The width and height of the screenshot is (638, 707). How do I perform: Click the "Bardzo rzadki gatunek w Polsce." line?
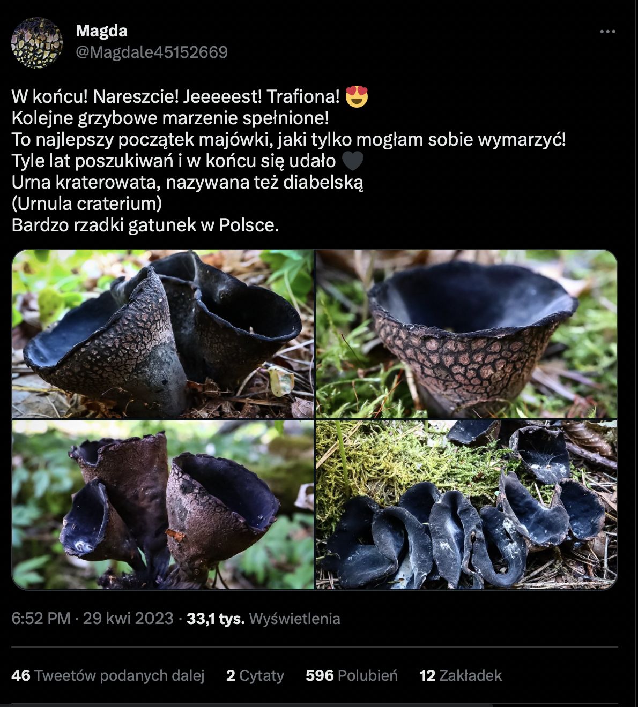point(145,225)
